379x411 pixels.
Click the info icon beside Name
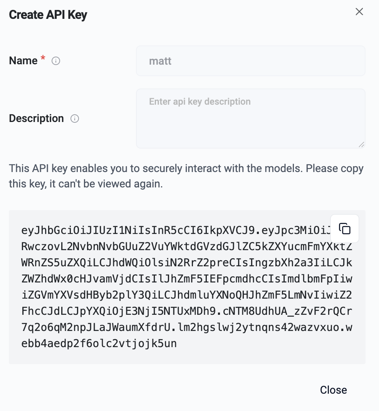pos(56,61)
